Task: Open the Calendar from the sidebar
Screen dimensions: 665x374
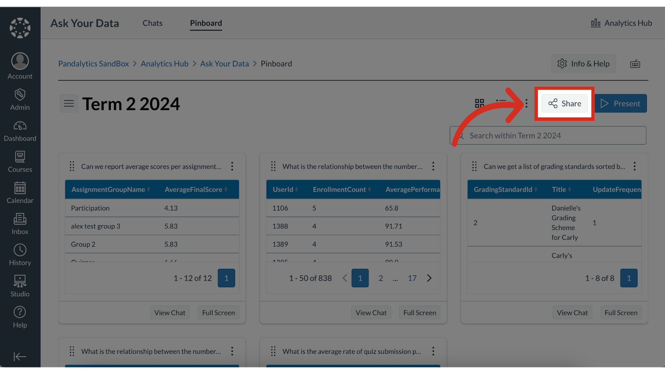Action: click(20, 188)
